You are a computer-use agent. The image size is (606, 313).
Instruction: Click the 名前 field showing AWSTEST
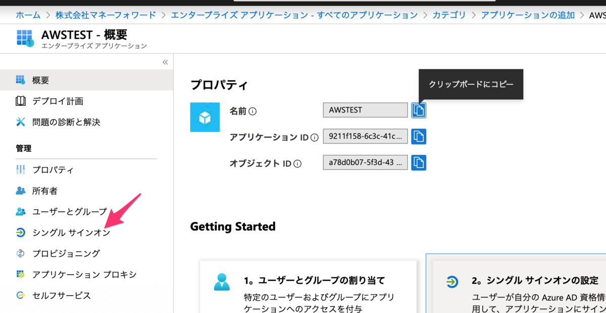point(365,110)
